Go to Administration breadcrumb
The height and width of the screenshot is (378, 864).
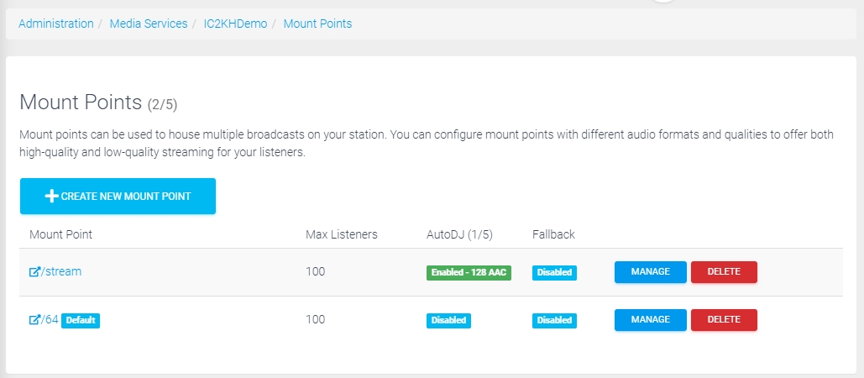pos(56,24)
